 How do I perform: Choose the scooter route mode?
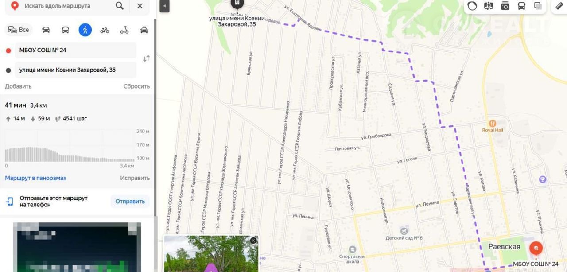point(124,30)
